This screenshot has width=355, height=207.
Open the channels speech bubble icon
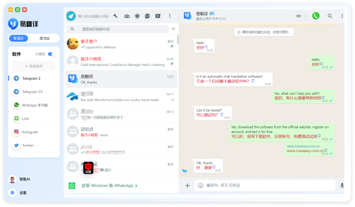[x=147, y=16]
